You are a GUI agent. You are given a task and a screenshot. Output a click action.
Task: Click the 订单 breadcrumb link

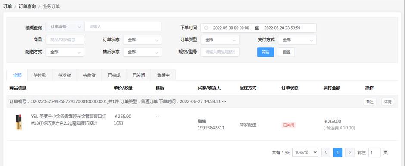pos(7,6)
